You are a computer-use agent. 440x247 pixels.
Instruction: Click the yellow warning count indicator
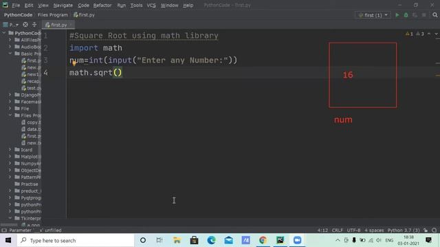pyautogui.click(x=409, y=34)
